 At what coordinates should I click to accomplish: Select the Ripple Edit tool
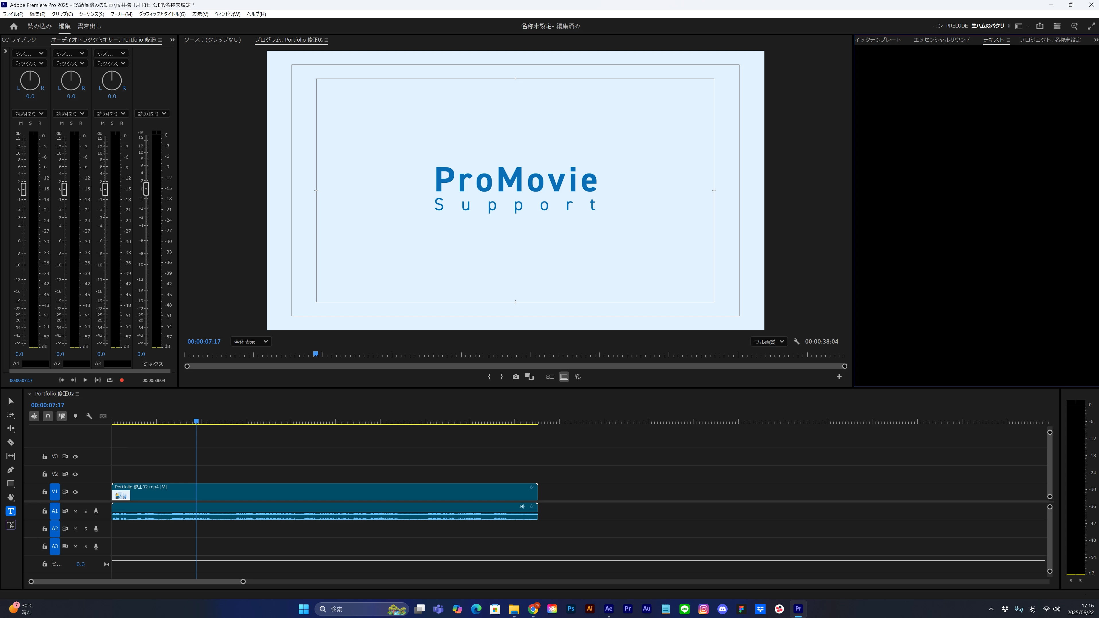point(11,429)
